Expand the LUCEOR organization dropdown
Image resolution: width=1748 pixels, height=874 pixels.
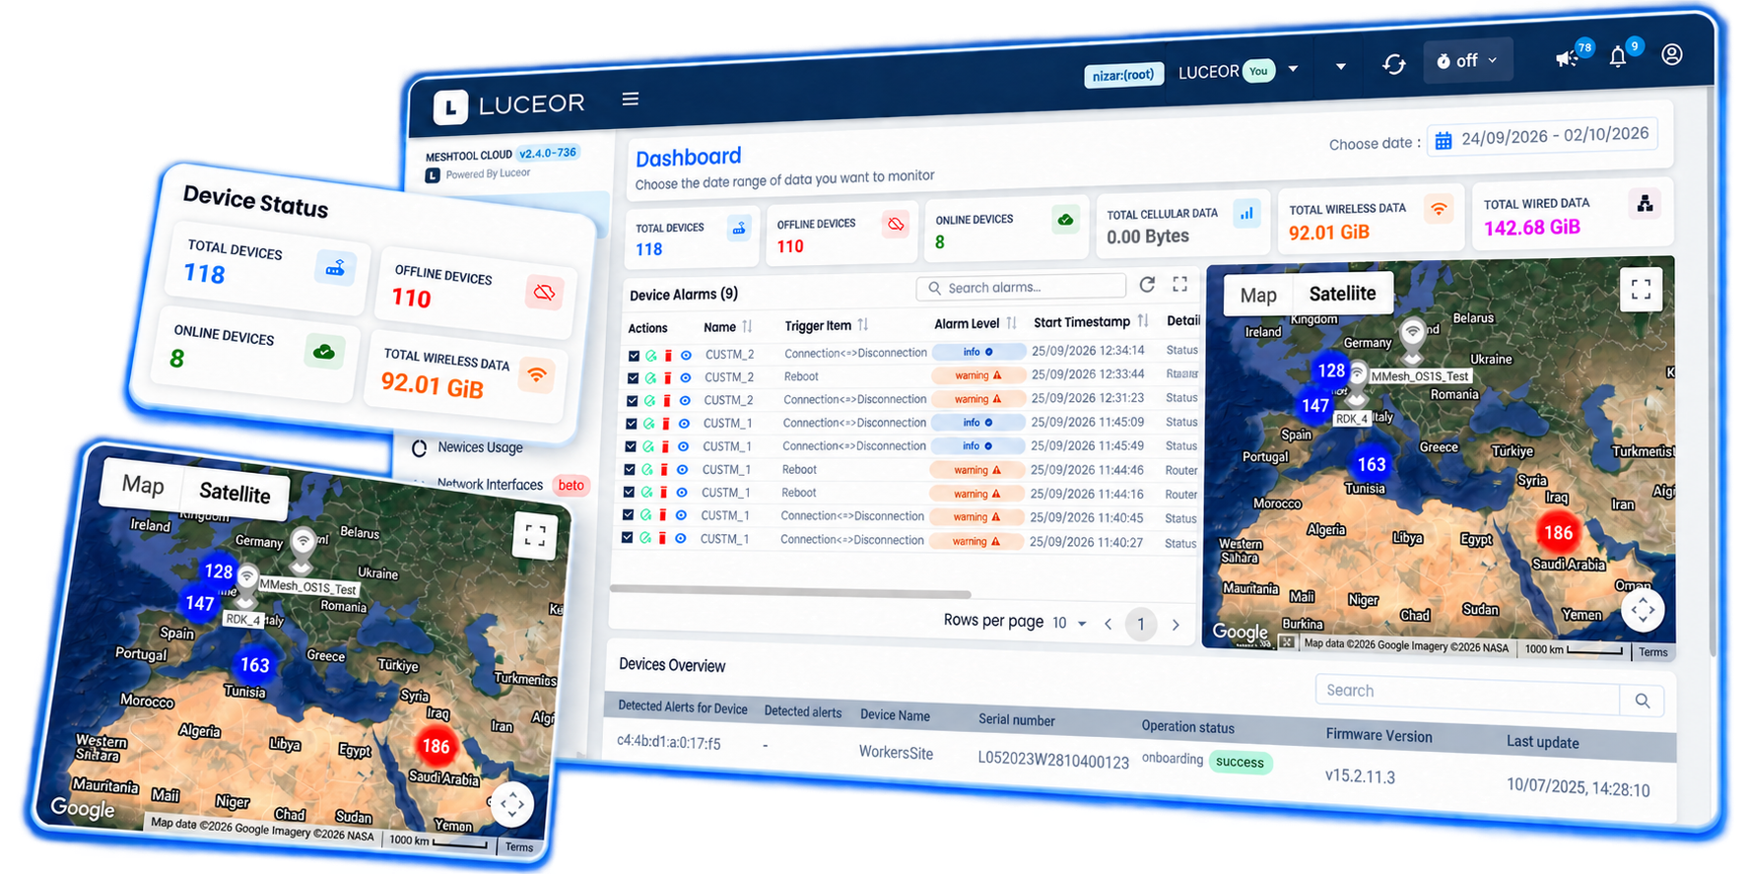coord(1293,69)
